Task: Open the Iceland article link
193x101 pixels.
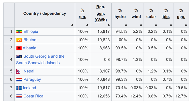Action: point(29,88)
